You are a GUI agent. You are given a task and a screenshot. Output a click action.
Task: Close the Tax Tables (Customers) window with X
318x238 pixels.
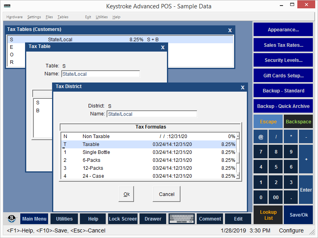(230, 31)
